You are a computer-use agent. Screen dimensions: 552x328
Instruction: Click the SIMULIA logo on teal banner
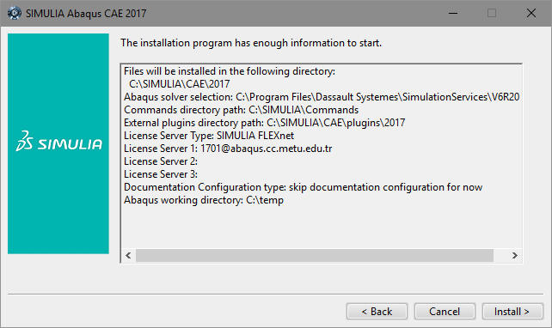coord(58,142)
